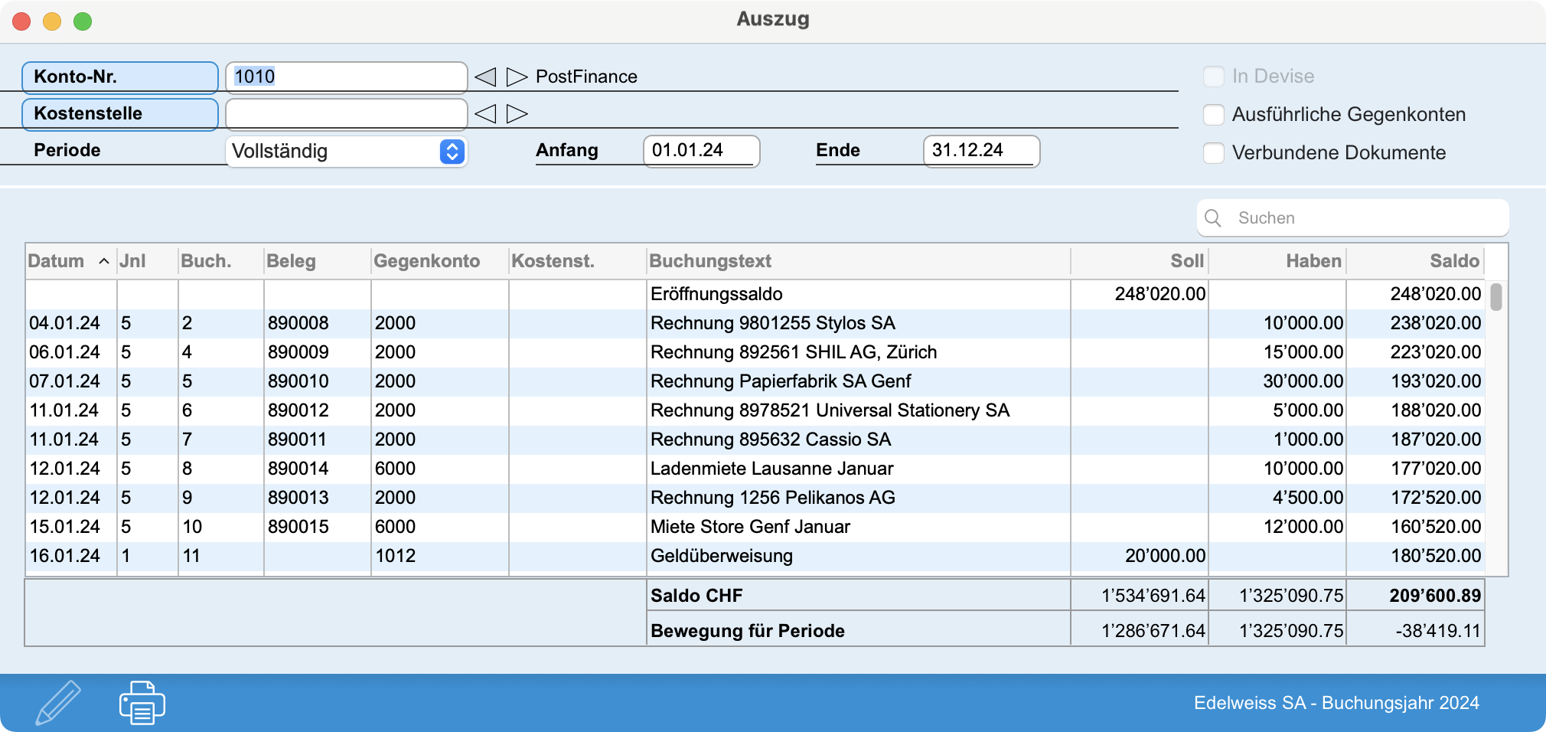Click the Anfang date field 01.01.24
This screenshot has width=1546, height=732.
pyautogui.click(x=702, y=150)
